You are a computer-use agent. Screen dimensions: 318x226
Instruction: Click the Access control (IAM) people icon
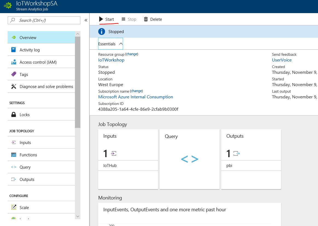coord(14,62)
